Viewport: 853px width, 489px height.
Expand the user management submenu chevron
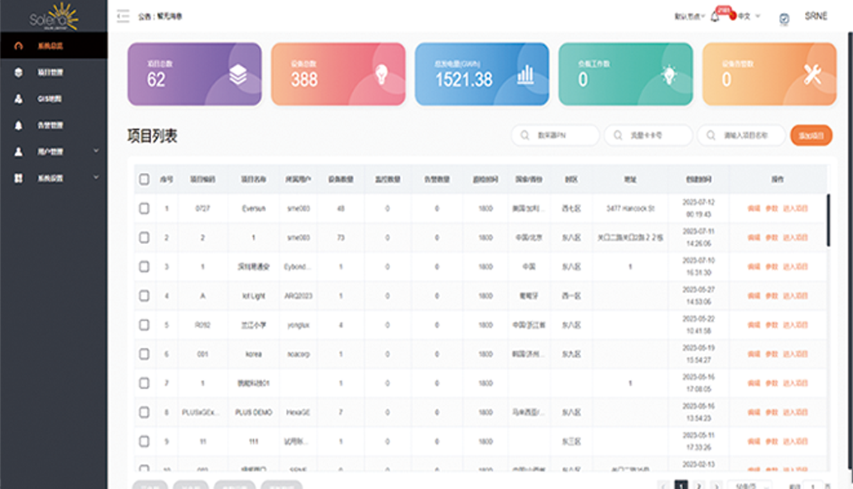[96, 152]
